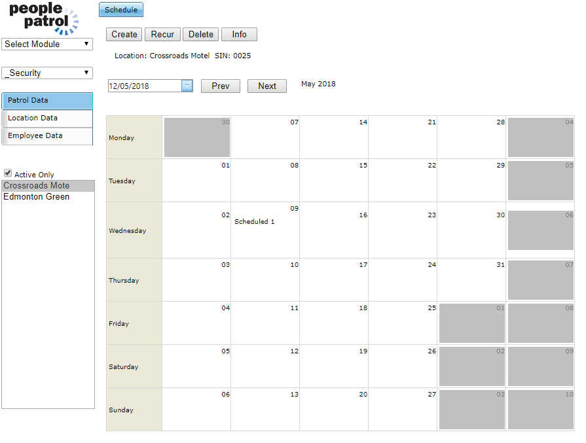Image resolution: width=586 pixels, height=443 pixels.
Task: Open the Scheduled 1 entry on May 09
Action: click(255, 222)
